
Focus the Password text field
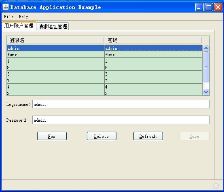click(121, 120)
